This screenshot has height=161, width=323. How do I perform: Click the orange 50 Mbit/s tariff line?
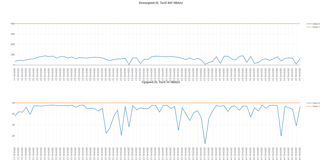click(x=157, y=103)
